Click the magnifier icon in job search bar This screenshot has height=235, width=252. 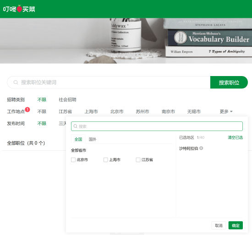(16, 82)
